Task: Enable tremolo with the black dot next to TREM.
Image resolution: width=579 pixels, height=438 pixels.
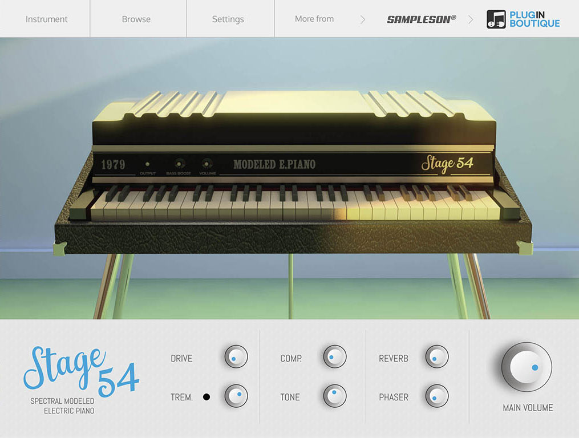Action: [207, 396]
